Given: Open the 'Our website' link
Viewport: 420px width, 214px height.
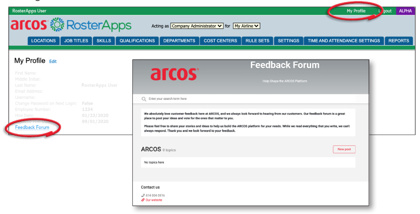Looking at the screenshot, I should tap(154, 200).
